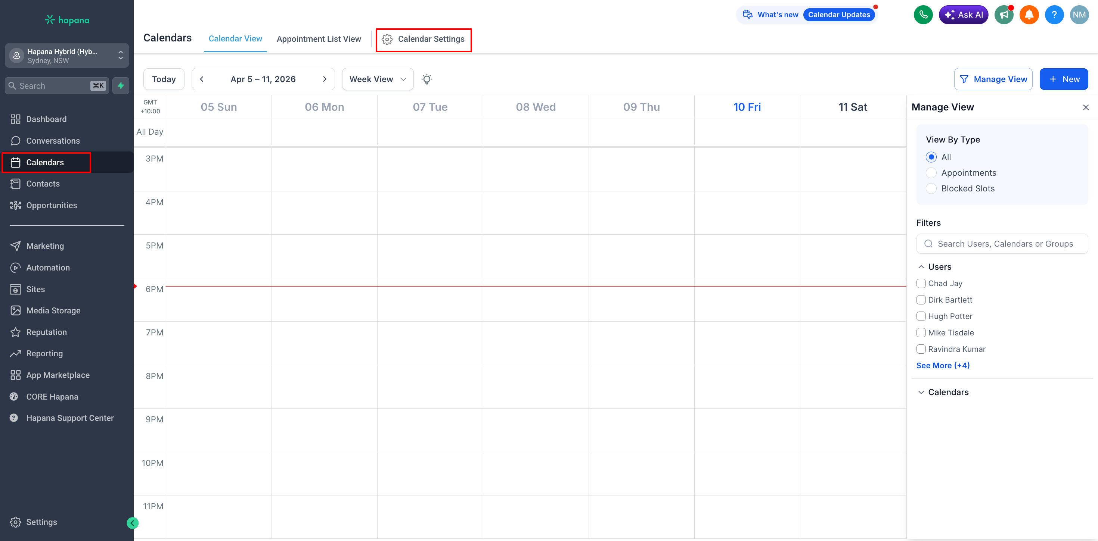Click the See More (+4) link

(943, 366)
